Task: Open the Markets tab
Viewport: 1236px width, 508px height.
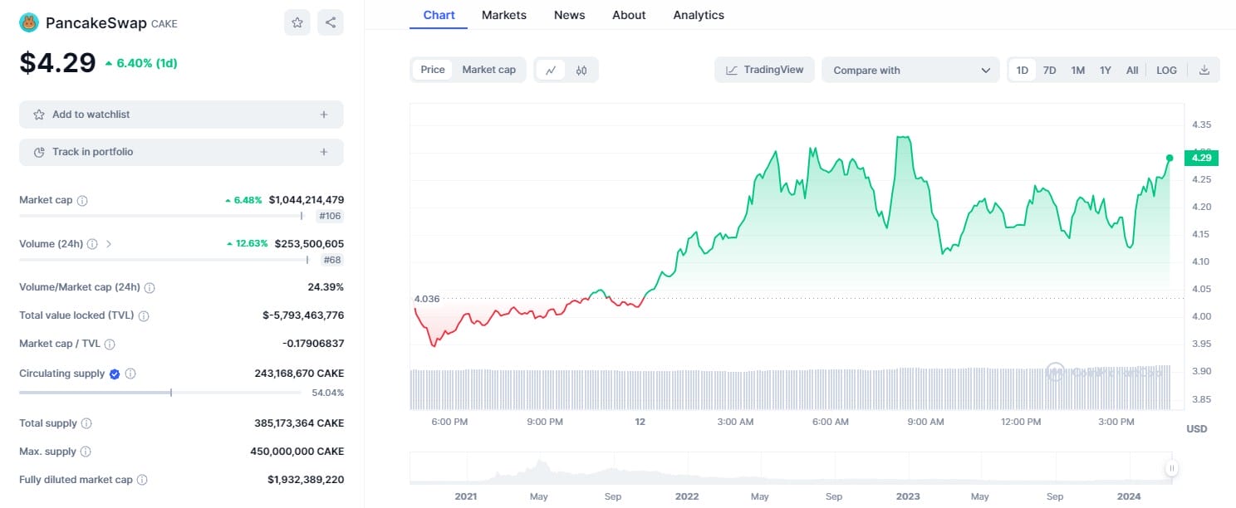Action: coord(503,15)
